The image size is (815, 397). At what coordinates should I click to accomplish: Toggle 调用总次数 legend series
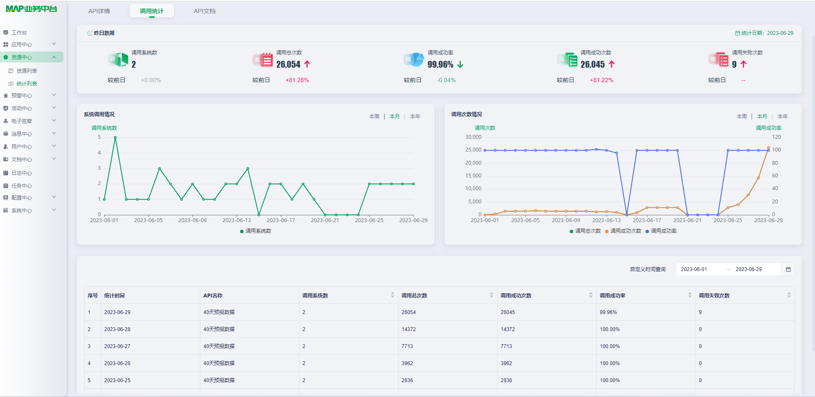coord(585,231)
